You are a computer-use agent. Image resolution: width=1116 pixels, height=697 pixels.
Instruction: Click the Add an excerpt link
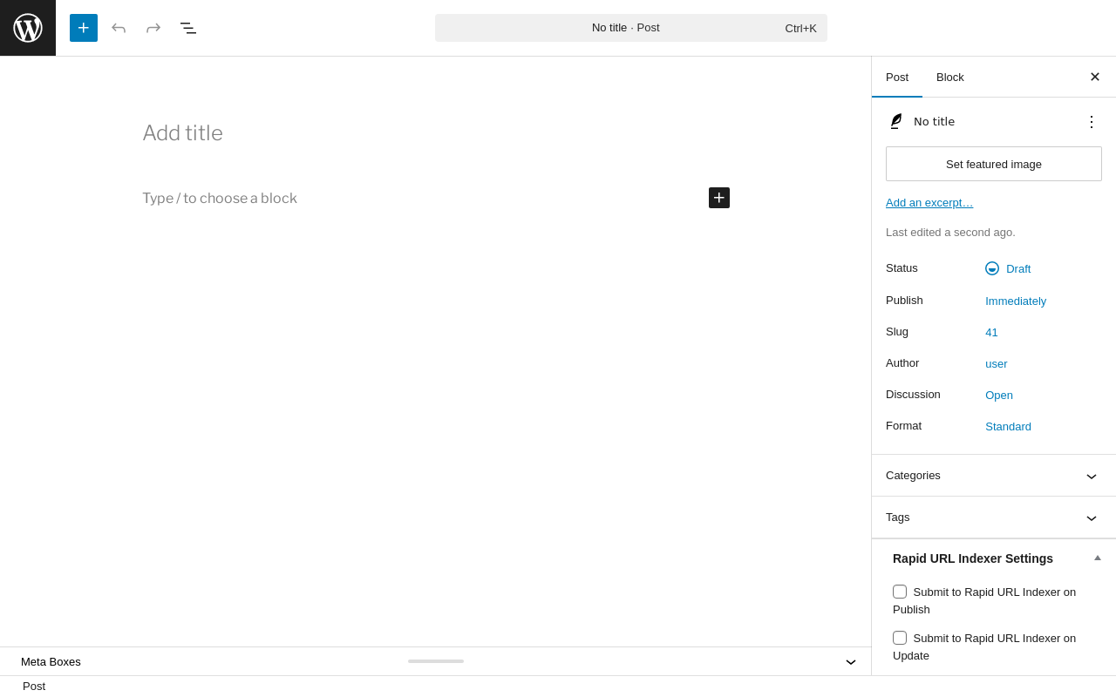pos(929,202)
